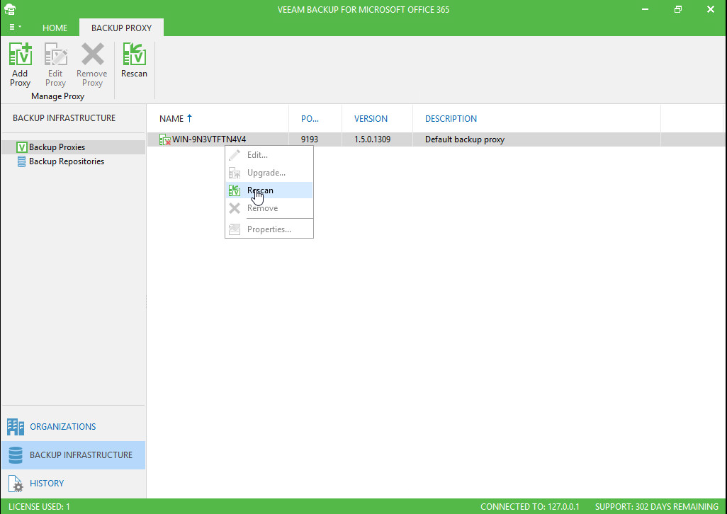Switch to the Home ribbon tab
This screenshot has width=727, height=514.
(55, 28)
